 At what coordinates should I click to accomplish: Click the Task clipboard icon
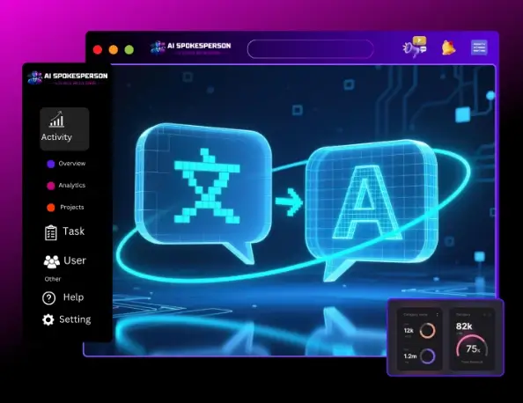tap(51, 232)
